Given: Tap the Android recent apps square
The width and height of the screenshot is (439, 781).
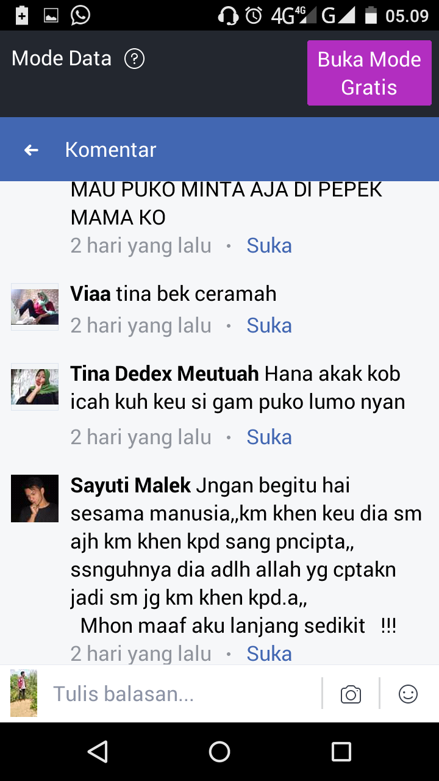Looking at the screenshot, I should coord(341,752).
